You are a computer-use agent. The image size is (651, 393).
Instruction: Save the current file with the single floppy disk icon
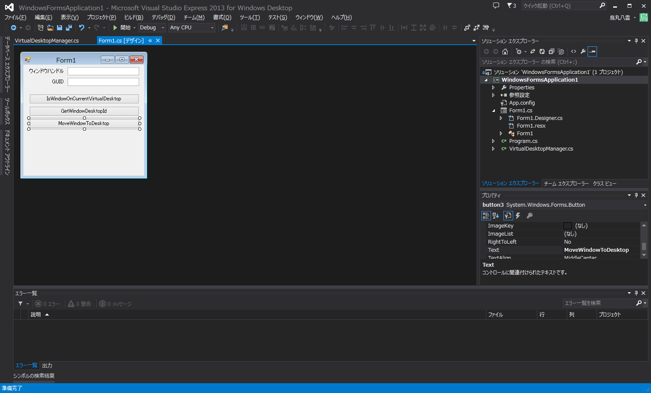point(60,28)
